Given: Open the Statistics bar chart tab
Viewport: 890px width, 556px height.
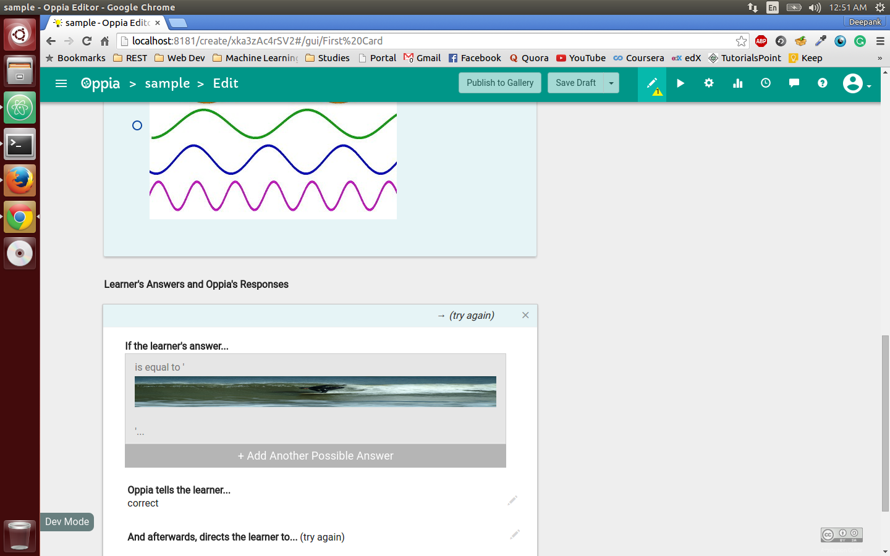Looking at the screenshot, I should tap(737, 83).
